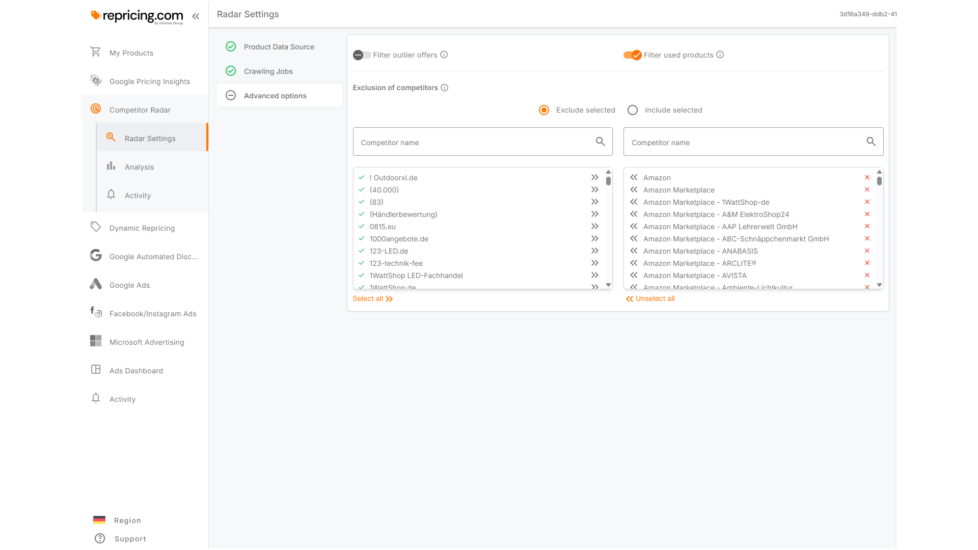This screenshot has width=978, height=550.
Task: Move back 'Amazon Marketplace - A&M ElektroShop24'
Action: coord(634,214)
